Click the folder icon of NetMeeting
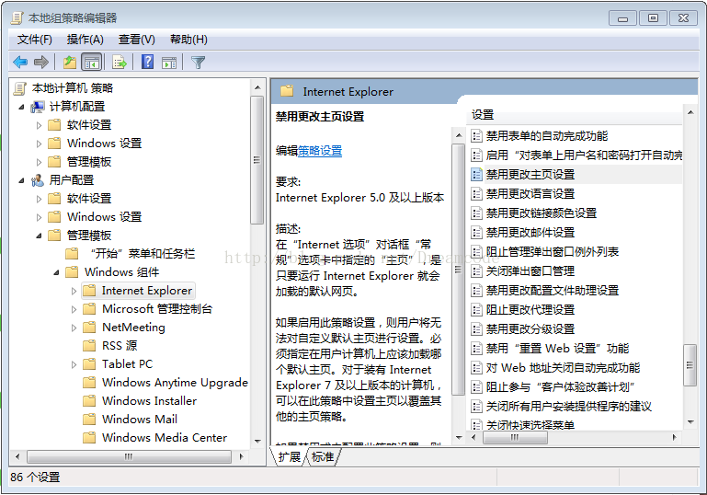 click(x=89, y=328)
